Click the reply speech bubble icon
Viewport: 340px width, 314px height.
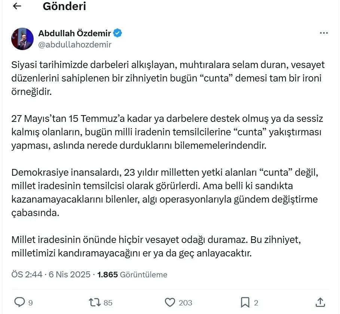[19, 302]
